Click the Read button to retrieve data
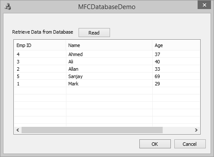 (x=94, y=33)
